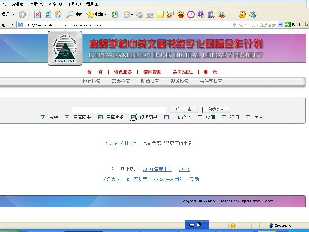Click the CADAL logo image
The height and width of the screenshot is (232, 309).
pos(65,48)
